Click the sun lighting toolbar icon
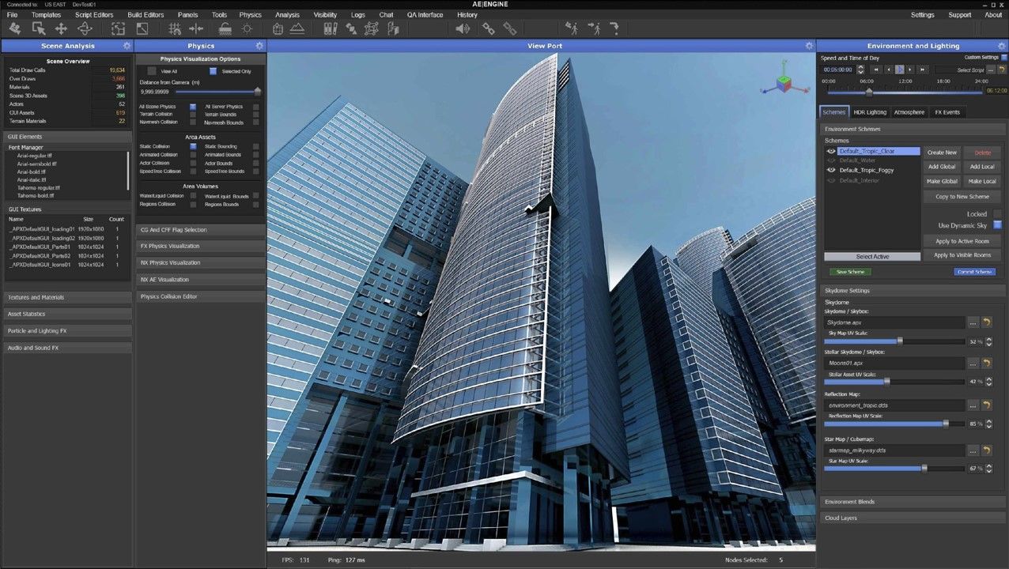The width and height of the screenshot is (1009, 569). pyautogui.click(x=247, y=28)
